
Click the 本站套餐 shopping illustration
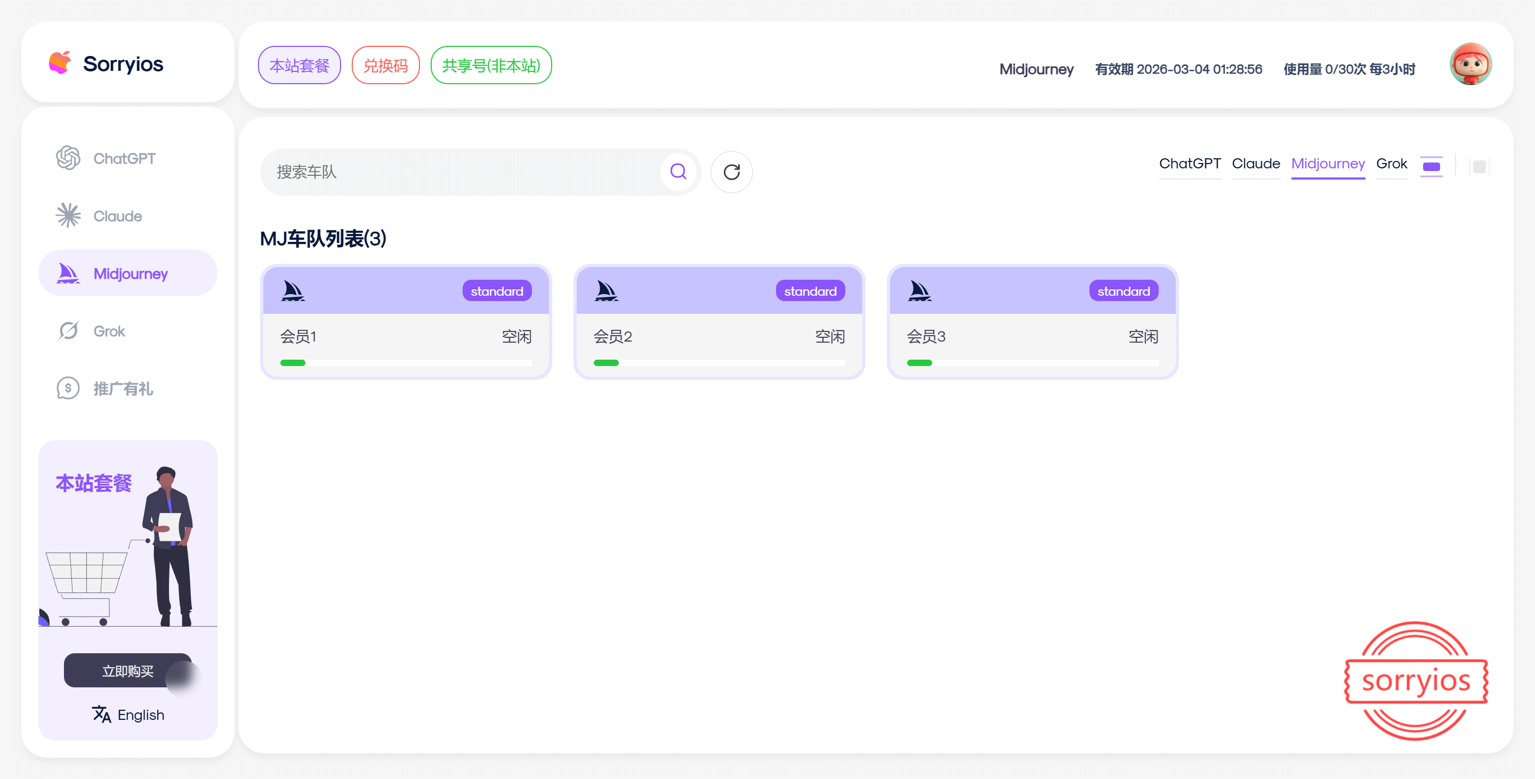click(x=127, y=545)
